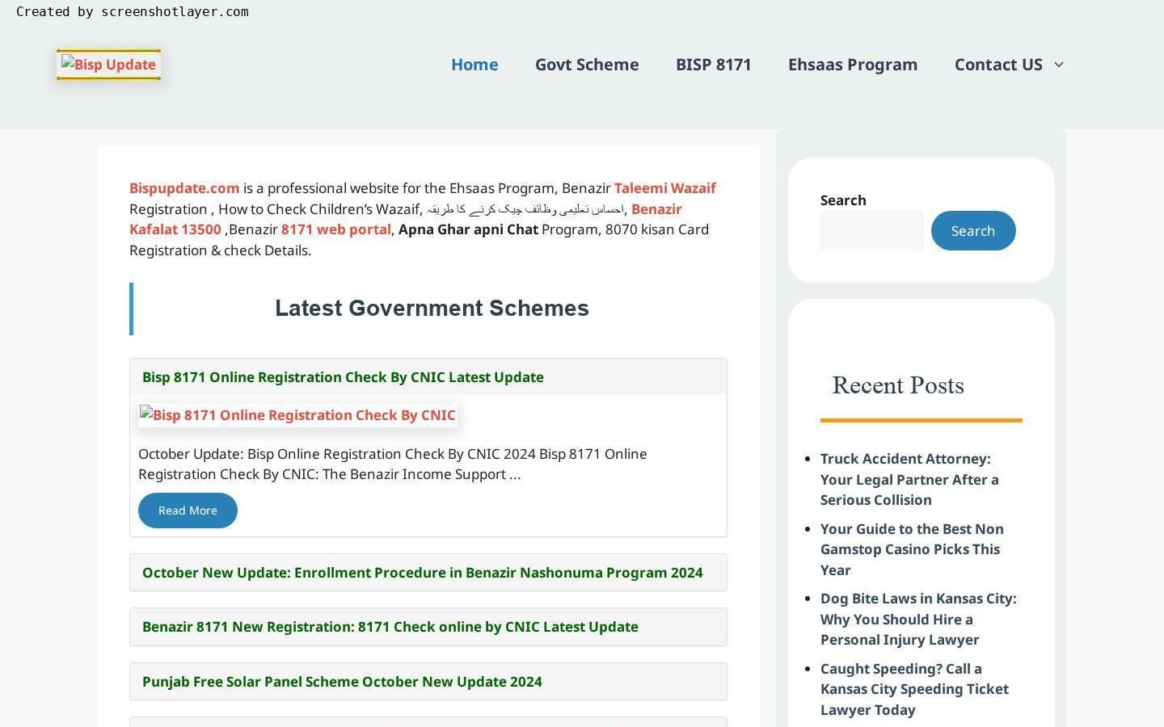Click the blue Search button
Image resolution: width=1164 pixels, height=727 pixels.
(973, 231)
